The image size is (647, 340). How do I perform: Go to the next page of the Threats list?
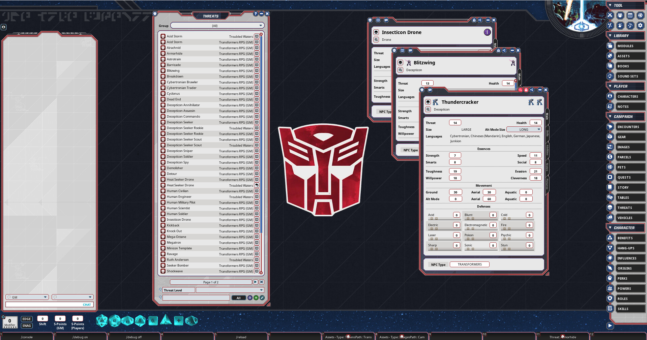point(255,282)
